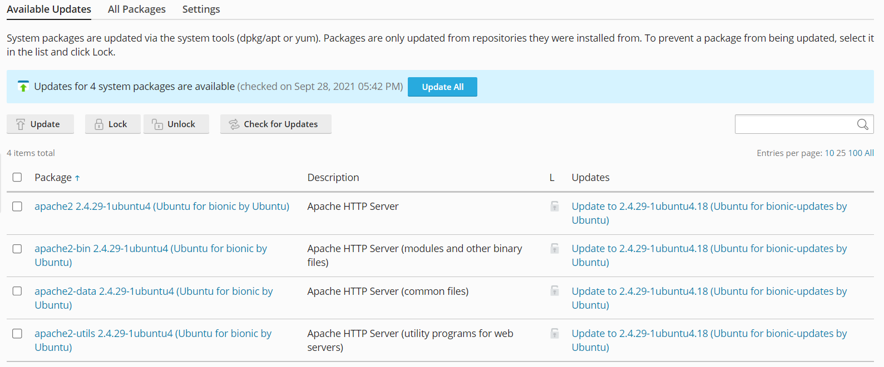Select the apache2 package checkbox

tap(17, 207)
